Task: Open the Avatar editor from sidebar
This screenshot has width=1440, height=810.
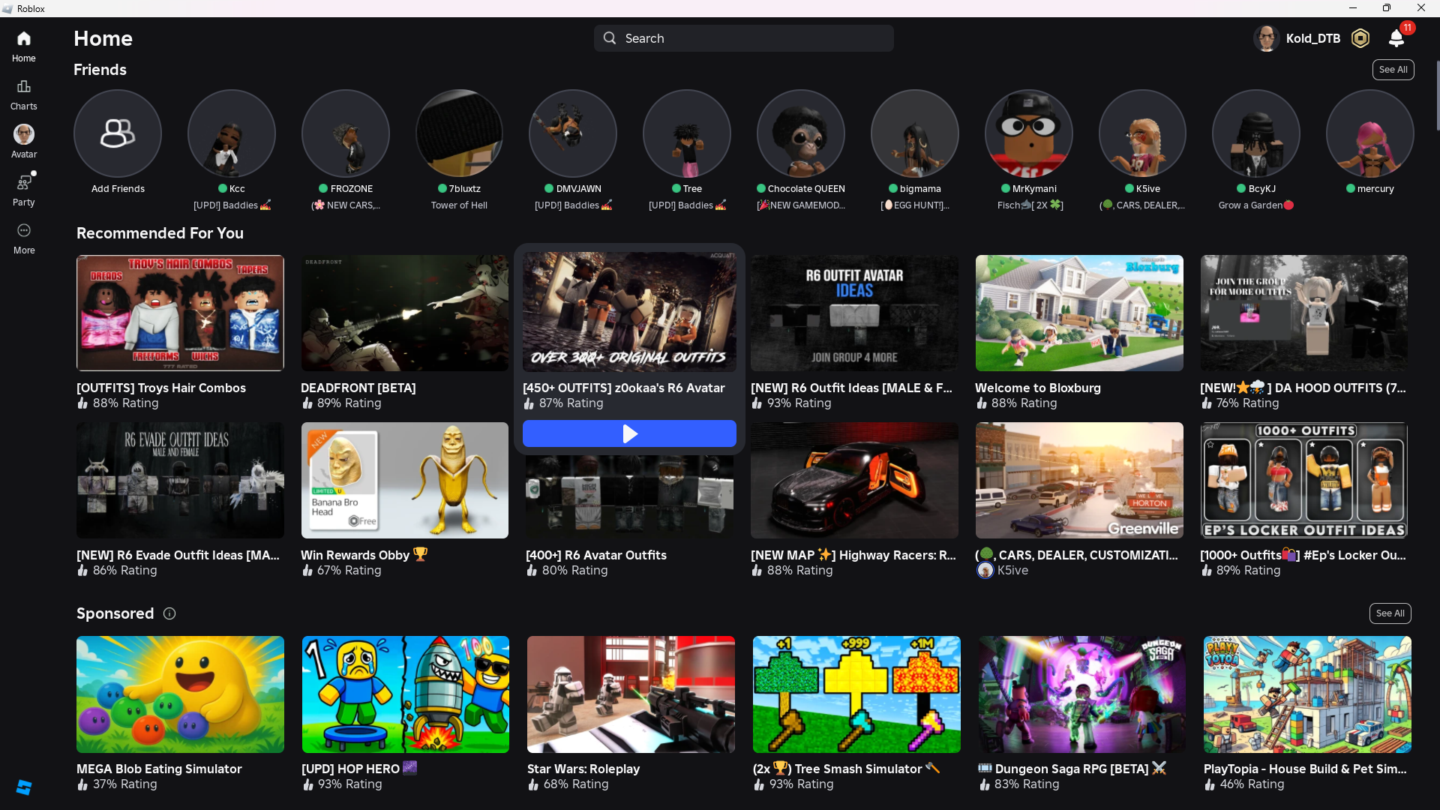Action: tap(23, 142)
